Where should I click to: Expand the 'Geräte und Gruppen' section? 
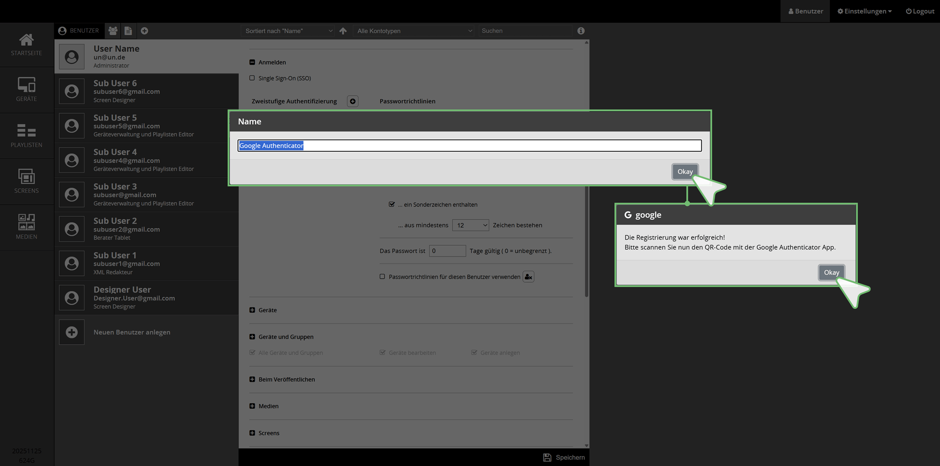(x=252, y=337)
